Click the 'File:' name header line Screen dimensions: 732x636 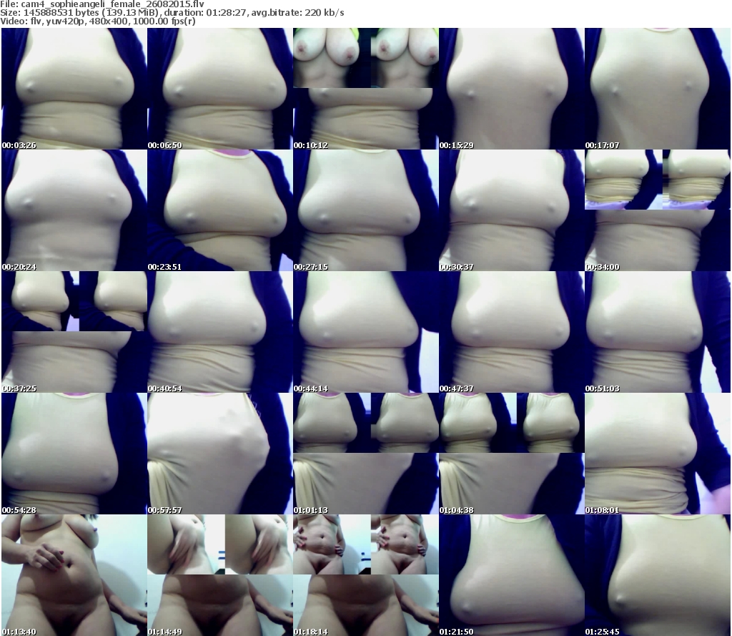pyautogui.click(x=102, y=4)
